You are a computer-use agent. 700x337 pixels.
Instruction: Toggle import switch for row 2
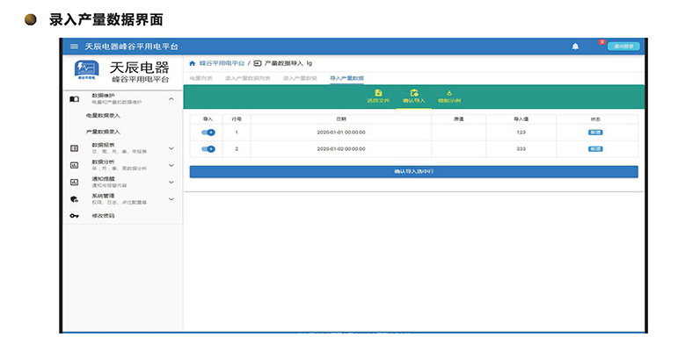[208, 149]
